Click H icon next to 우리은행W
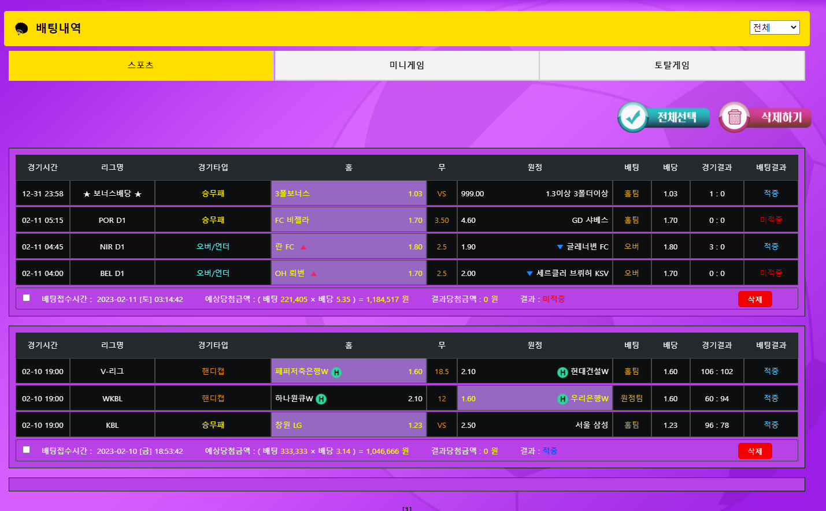826x511 pixels. tap(562, 399)
